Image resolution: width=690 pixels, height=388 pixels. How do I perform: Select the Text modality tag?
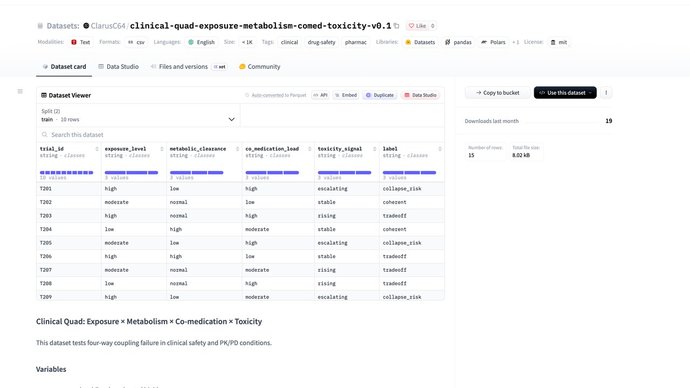point(81,42)
